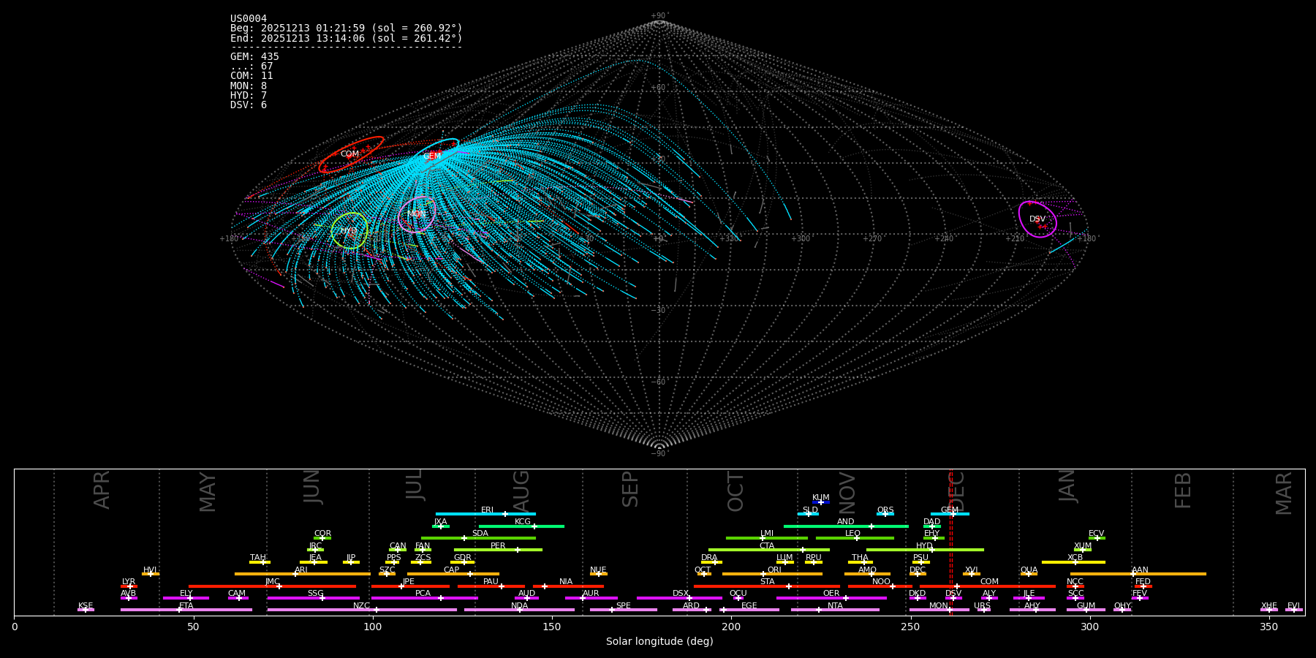1316x658 pixels.
Task: Click the "MON: 8" count line
Action: click(x=249, y=86)
